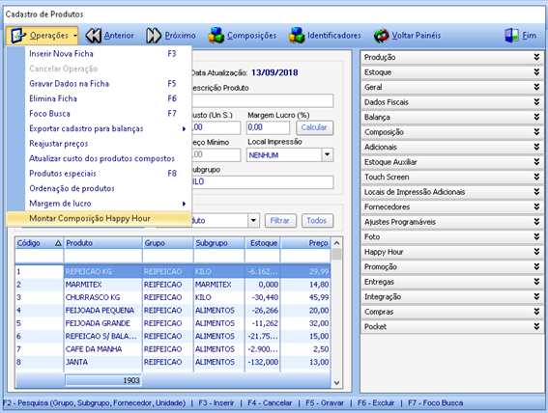Viewport: 548px width, 413px height.
Task: Select the FEIJOADA PEQUENA row
Action: (173, 311)
